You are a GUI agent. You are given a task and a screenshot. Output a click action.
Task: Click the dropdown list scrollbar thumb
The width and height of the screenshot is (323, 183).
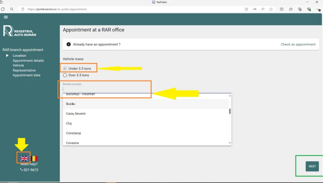click(230, 111)
